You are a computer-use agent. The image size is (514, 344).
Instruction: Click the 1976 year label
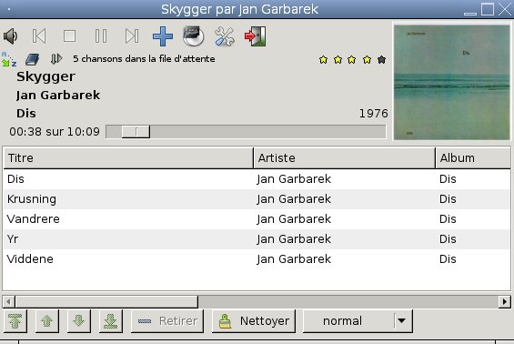click(373, 114)
